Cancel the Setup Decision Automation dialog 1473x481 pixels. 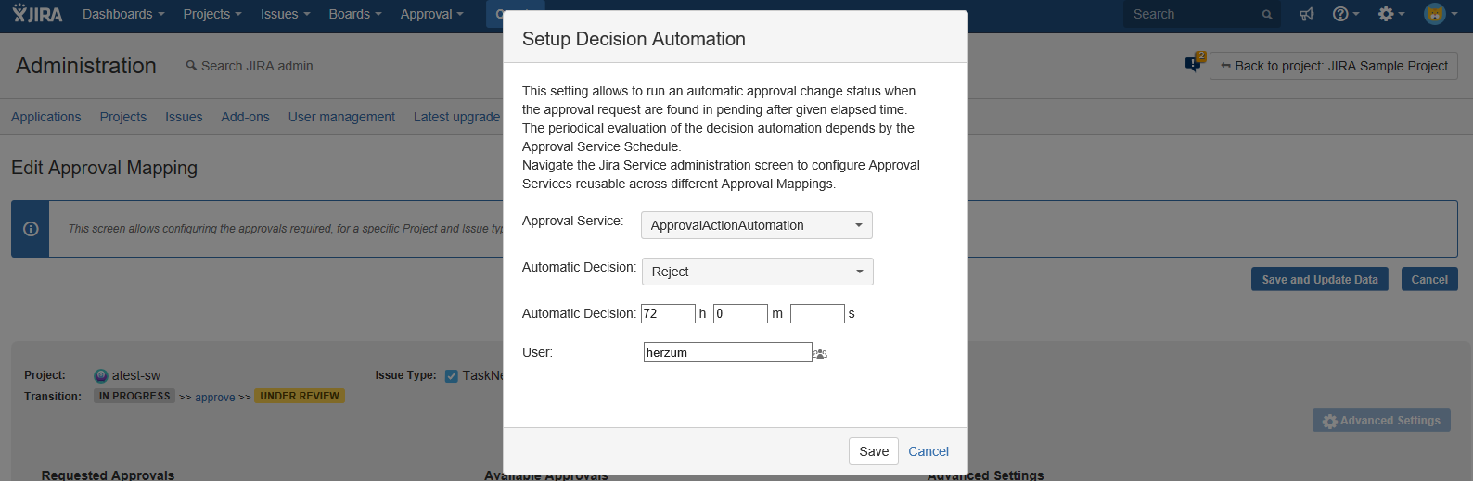(928, 451)
